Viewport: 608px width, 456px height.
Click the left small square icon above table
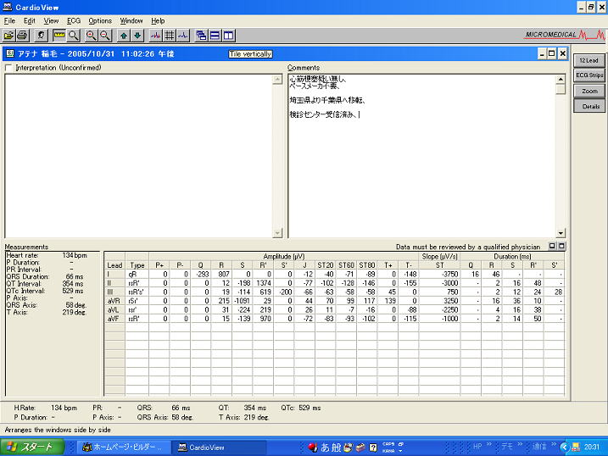[552, 246]
